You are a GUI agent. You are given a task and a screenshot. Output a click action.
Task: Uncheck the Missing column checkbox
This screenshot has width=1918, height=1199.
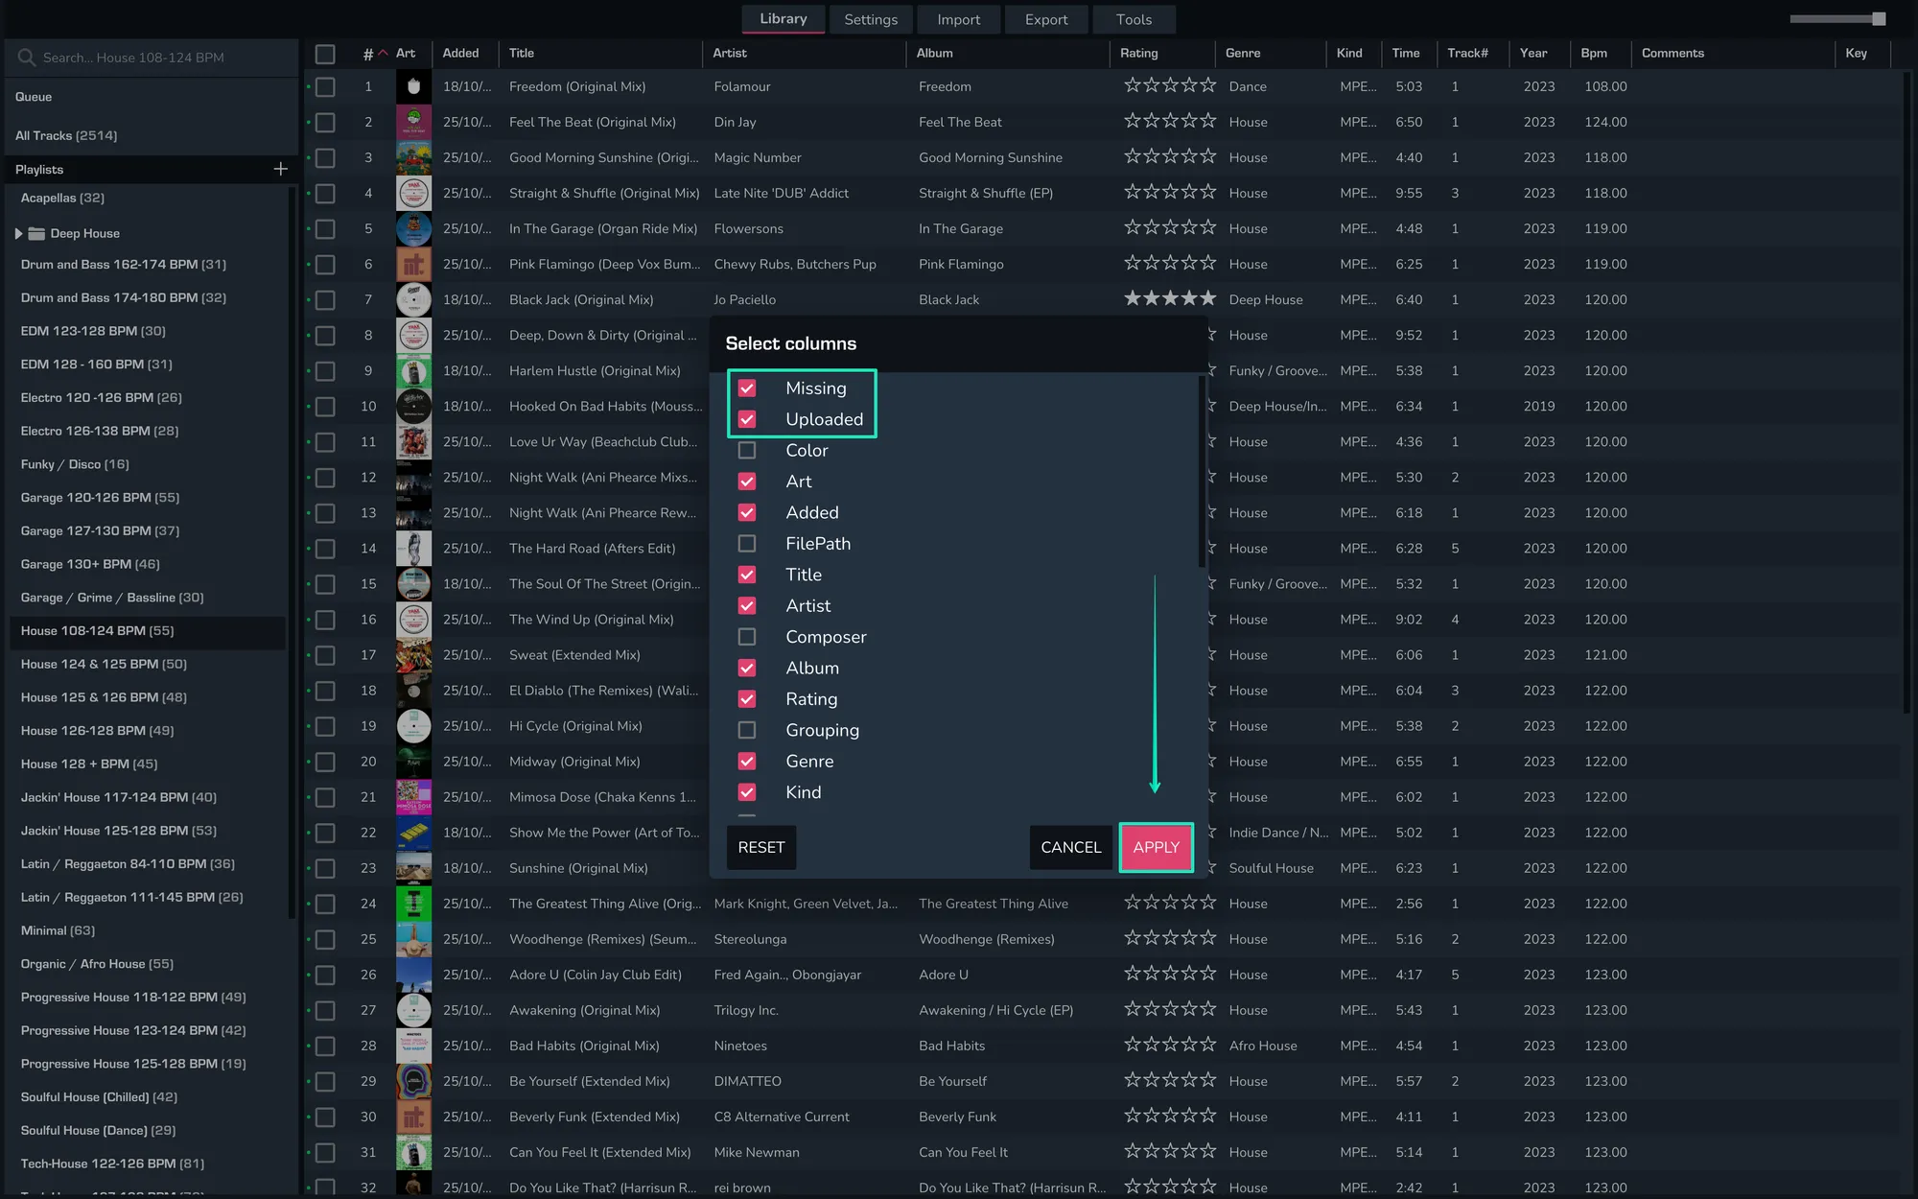click(x=747, y=388)
